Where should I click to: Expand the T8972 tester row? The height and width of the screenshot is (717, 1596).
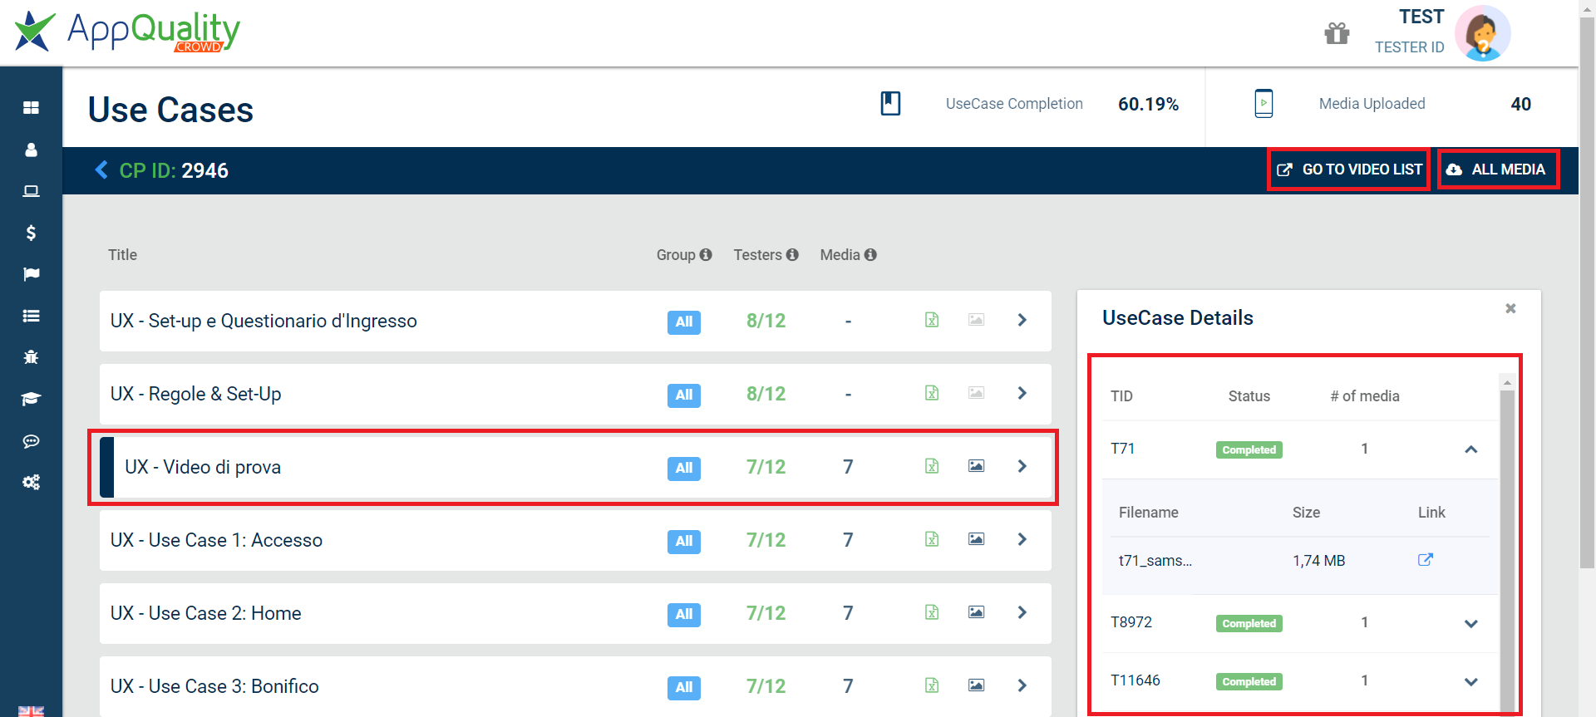[1470, 623]
